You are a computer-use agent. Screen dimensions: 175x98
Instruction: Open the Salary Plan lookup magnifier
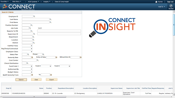point(28,54)
